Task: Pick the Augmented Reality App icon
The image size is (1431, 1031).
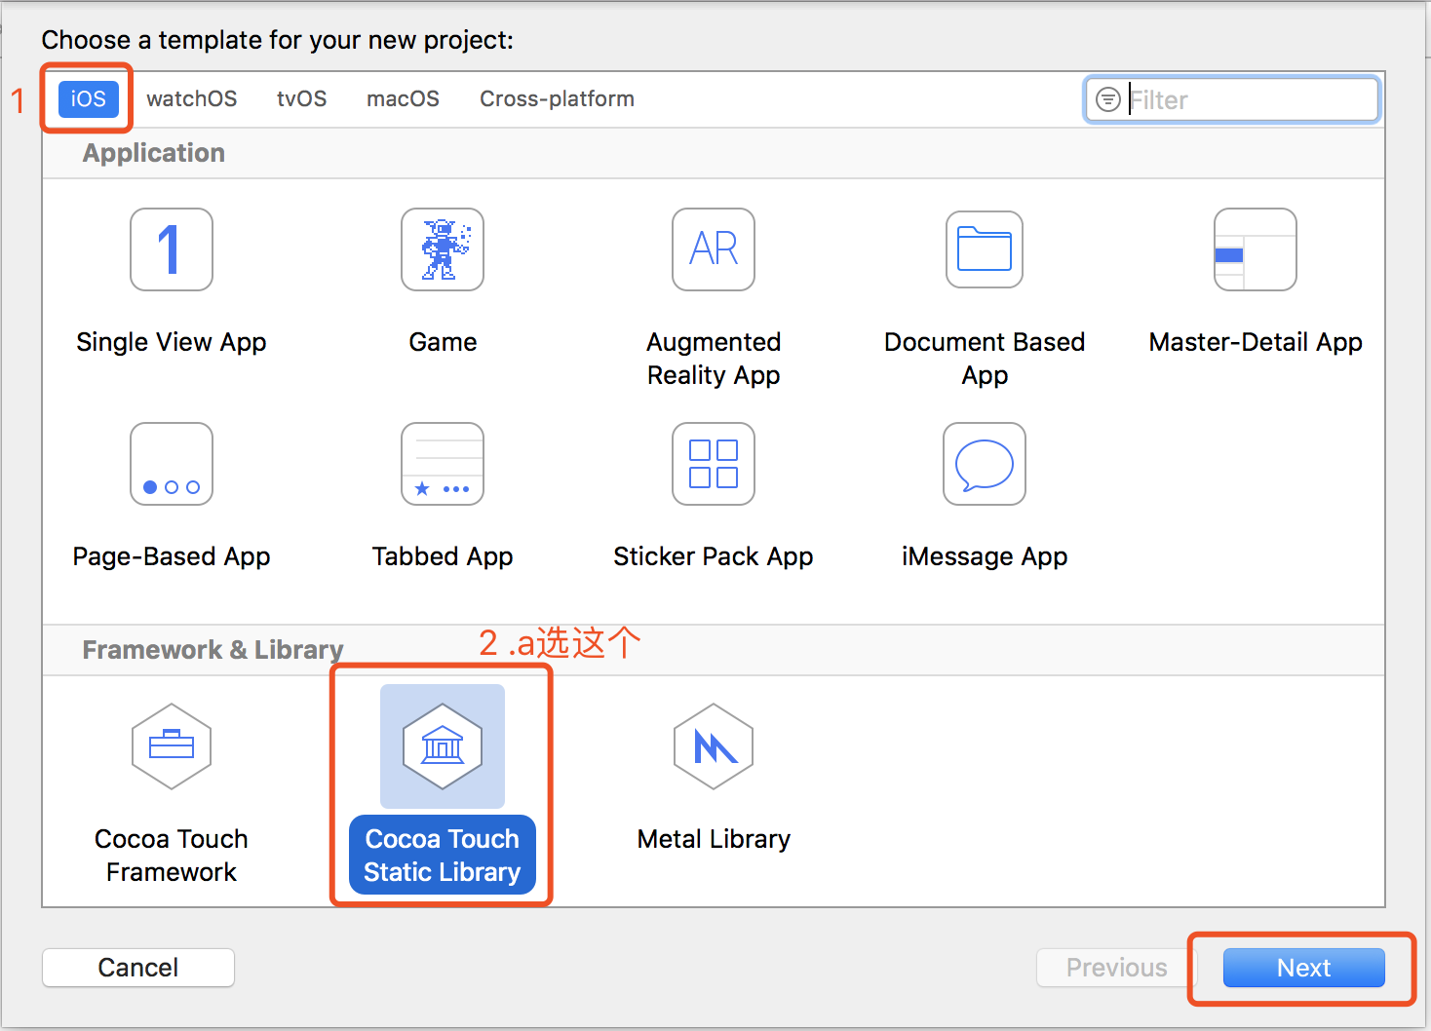Action: click(x=714, y=249)
